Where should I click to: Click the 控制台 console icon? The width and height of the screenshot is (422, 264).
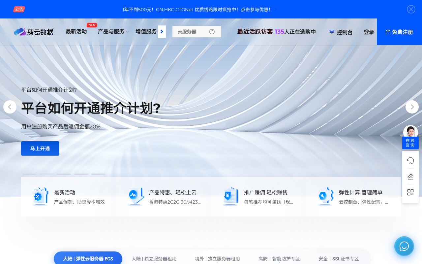pos(332,32)
